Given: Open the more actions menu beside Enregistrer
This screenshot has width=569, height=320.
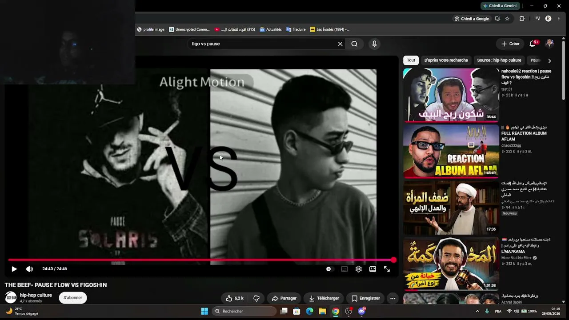Looking at the screenshot, I should [393, 298].
